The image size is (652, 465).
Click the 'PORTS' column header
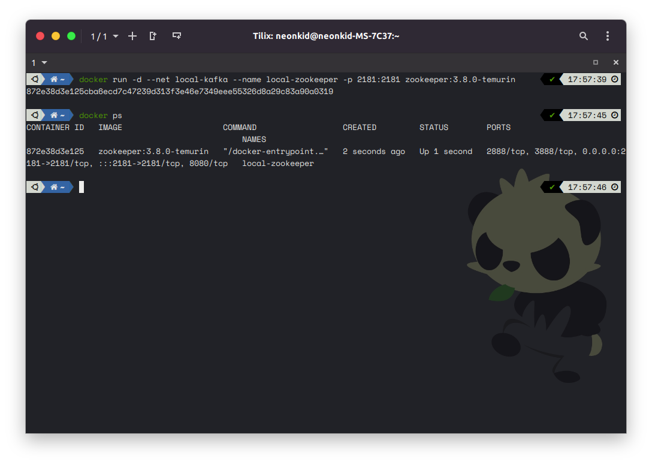click(x=499, y=127)
